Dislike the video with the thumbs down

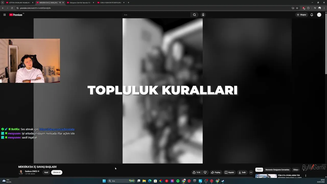point(205,172)
